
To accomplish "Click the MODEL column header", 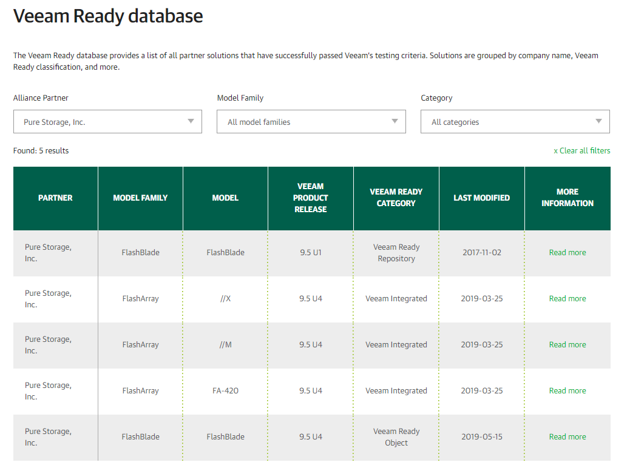I will pyautogui.click(x=226, y=198).
